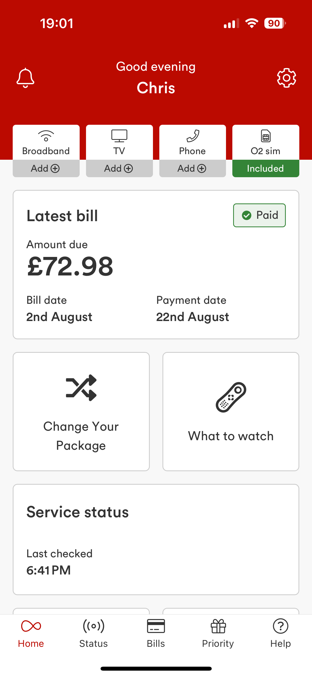Open the Help tab
Screen dimensions: 312x677
tap(281, 634)
